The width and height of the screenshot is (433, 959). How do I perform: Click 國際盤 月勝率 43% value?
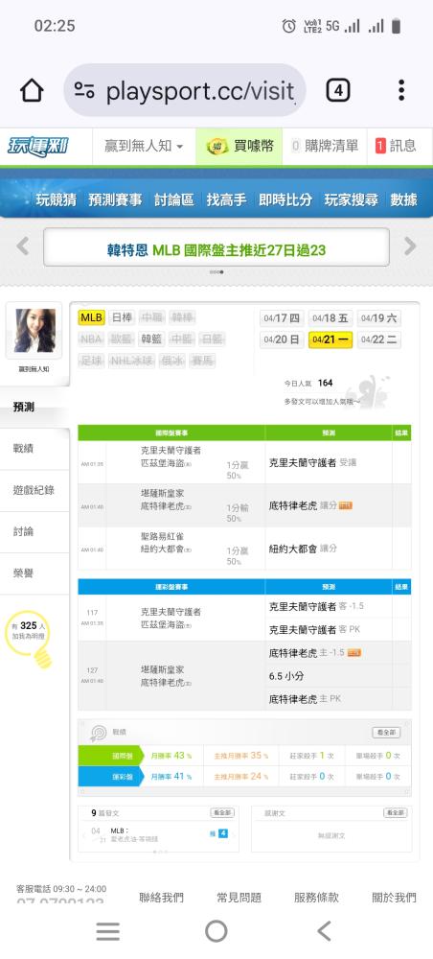171,756
